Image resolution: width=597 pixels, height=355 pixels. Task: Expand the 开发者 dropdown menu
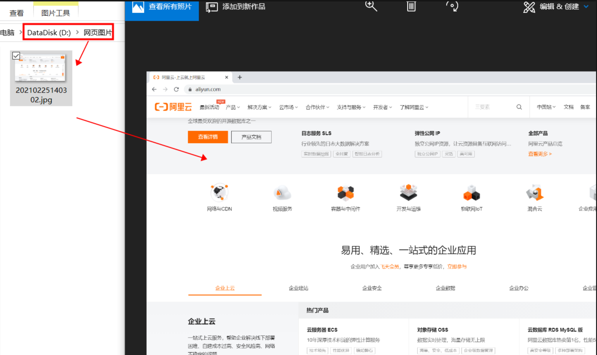pos(382,108)
